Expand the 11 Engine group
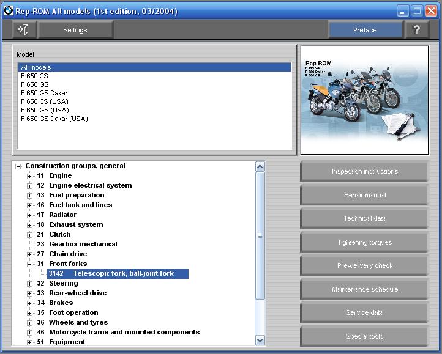 [30, 176]
